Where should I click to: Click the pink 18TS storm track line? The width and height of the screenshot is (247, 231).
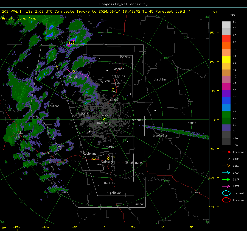coord(79,73)
